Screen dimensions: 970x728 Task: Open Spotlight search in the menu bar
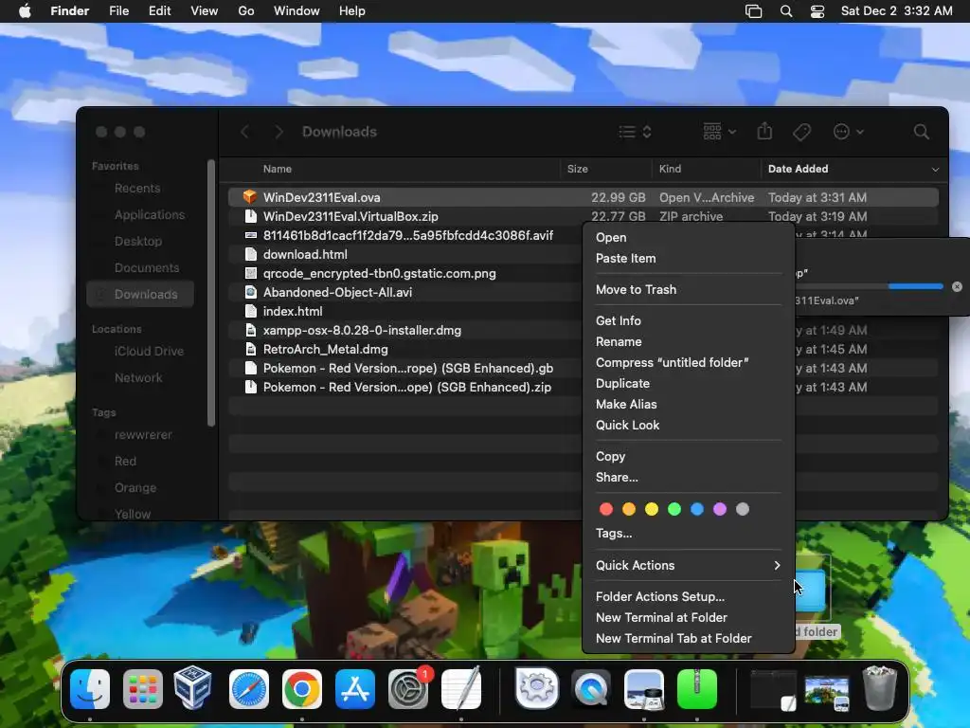786,11
